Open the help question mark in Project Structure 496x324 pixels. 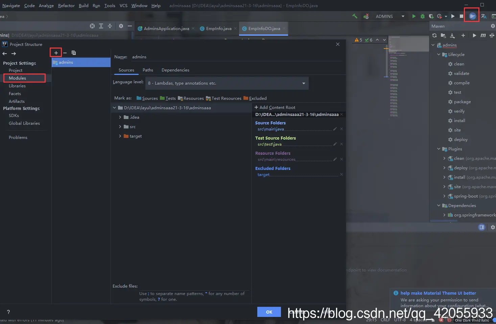pos(8,312)
